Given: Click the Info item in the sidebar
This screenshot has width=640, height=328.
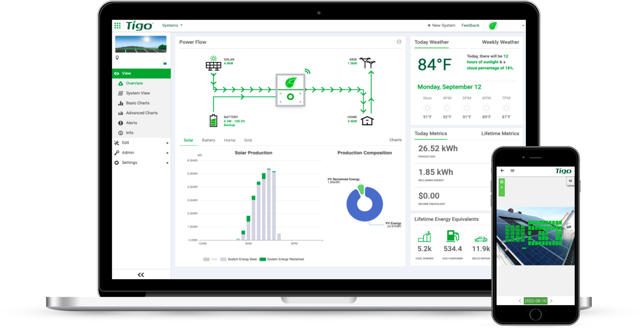Looking at the screenshot, I should [129, 133].
